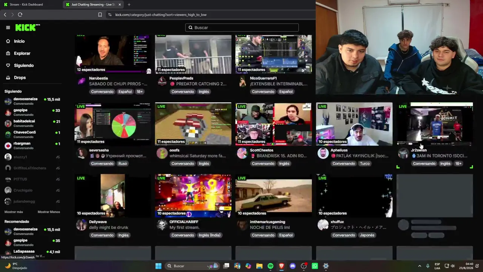
Task: Open Spotify from the taskbar
Action: click(271, 266)
